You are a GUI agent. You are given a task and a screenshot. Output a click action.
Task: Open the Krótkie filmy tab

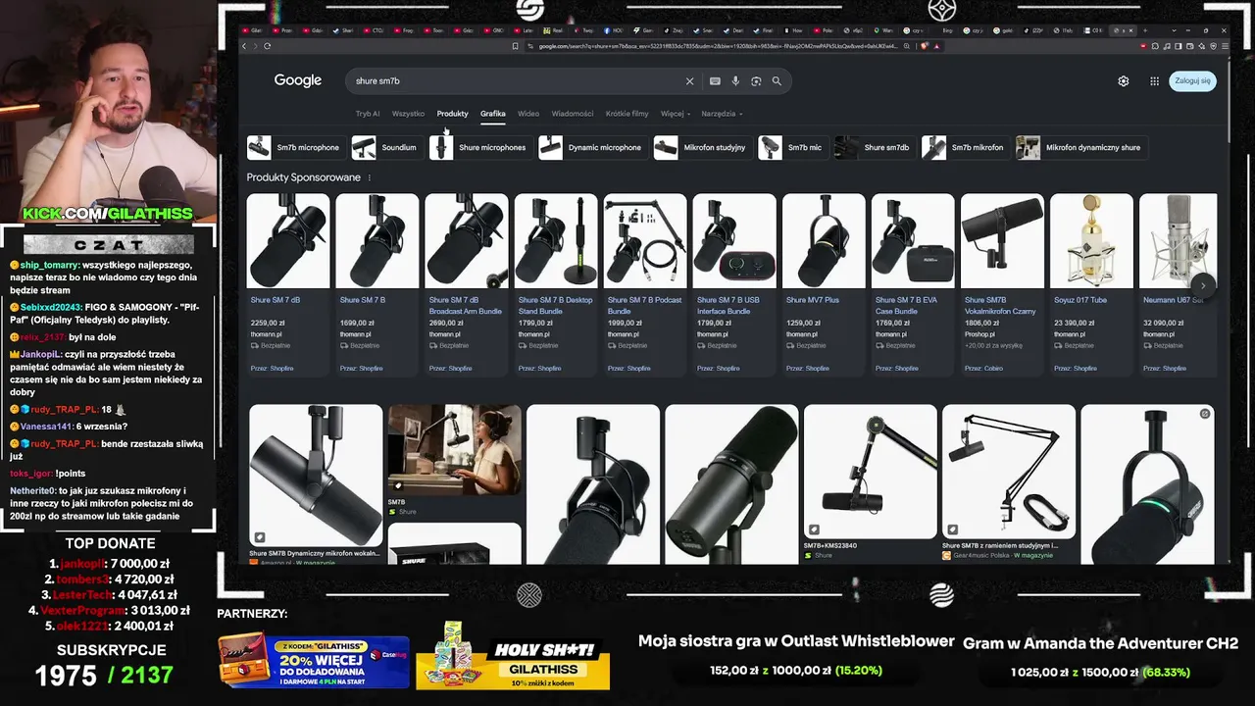click(627, 114)
